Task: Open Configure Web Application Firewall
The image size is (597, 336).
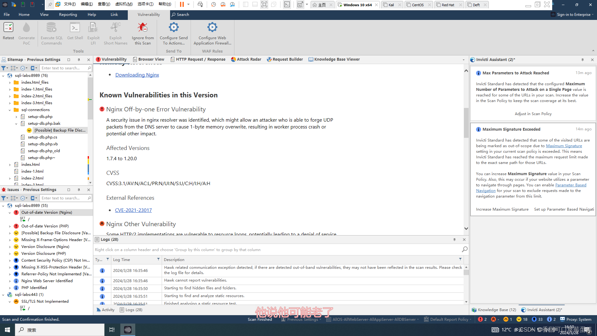Action: (x=212, y=28)
